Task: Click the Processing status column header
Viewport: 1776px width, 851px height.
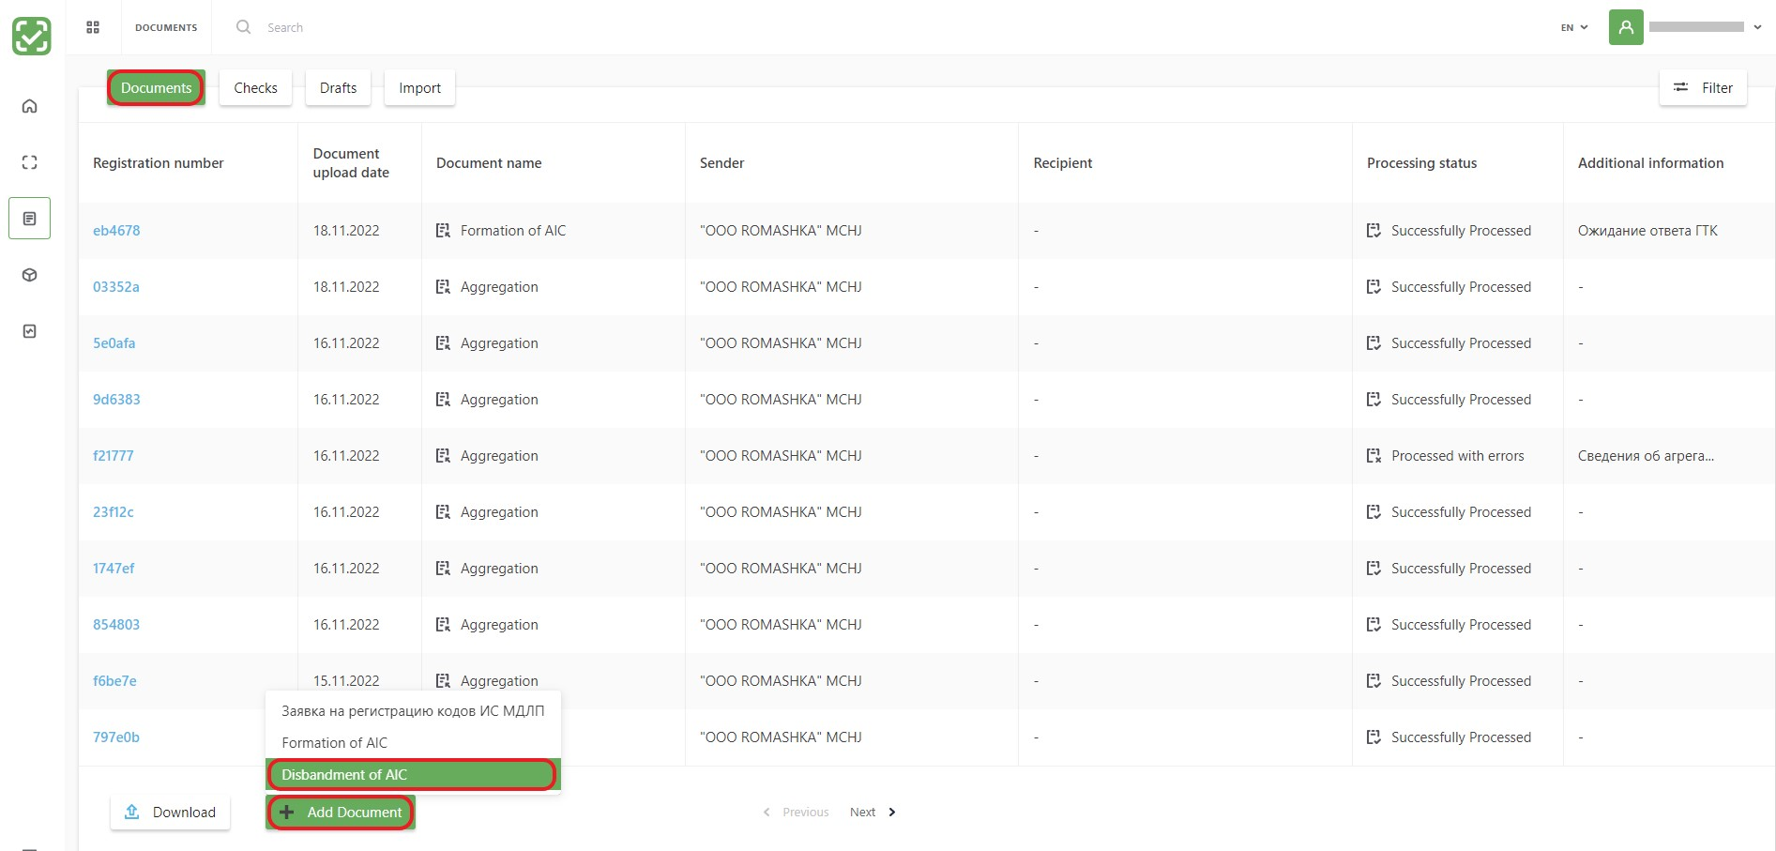Action: (x=1421, y=163)
